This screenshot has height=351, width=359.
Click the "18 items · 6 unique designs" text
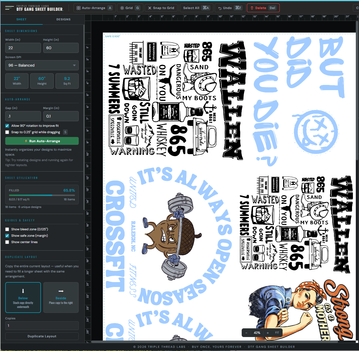pyautogui.click(x=23, y=207)
